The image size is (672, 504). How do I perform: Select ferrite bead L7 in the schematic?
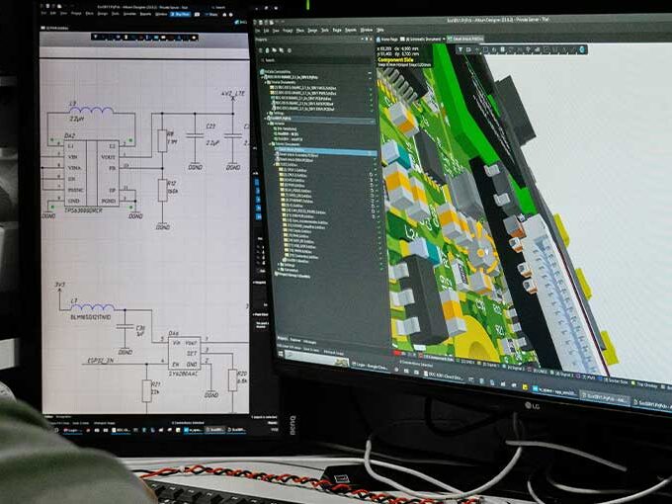pos(92,307)
